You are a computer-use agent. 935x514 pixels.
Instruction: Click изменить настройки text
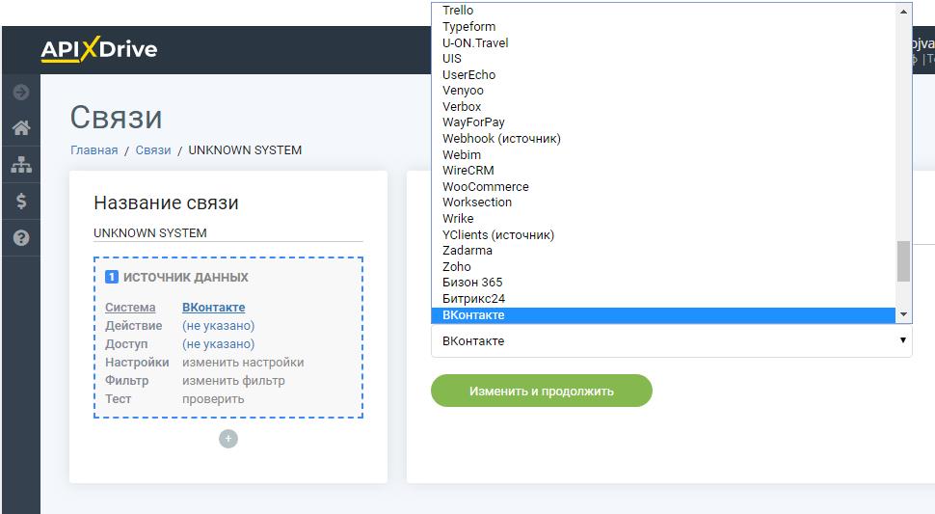click(243, 363)
